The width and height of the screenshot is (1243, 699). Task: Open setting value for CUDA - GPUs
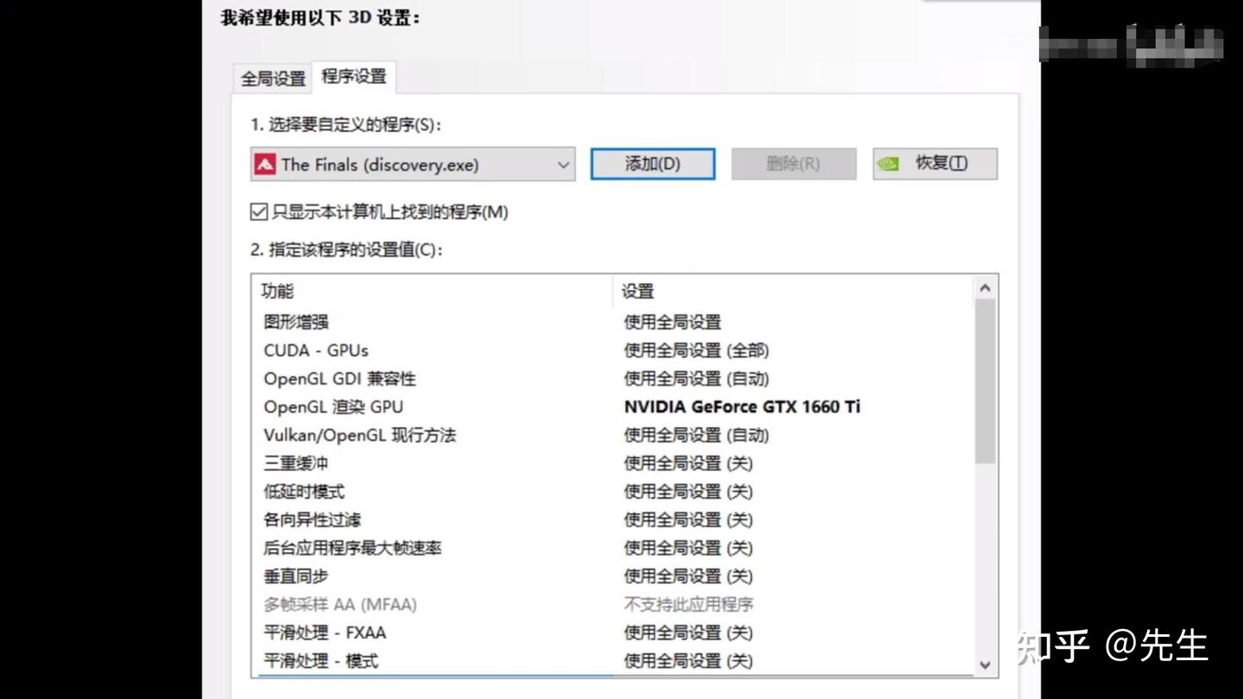[x=697, y=350]
